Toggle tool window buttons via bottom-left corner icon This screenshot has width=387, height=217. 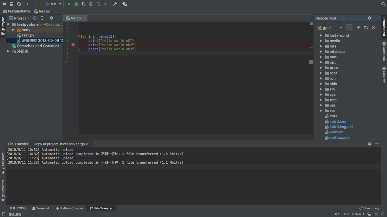click(3, 214)
